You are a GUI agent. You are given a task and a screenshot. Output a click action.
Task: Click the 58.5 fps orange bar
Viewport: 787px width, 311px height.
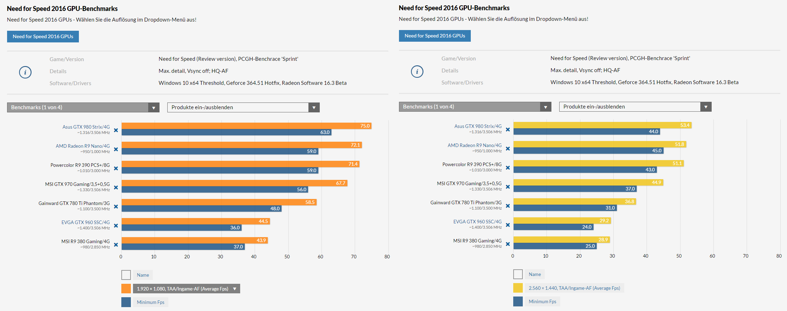[x=219, y=202]
